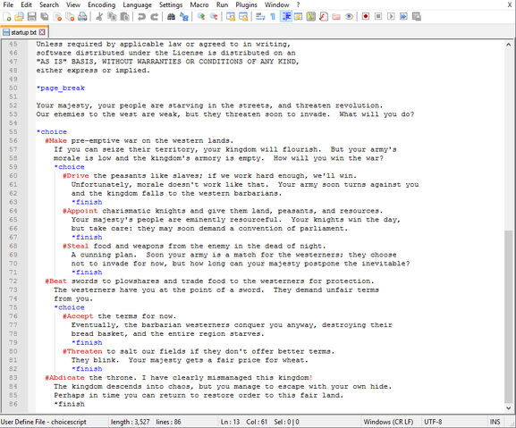This screenshot has height=428, width=516.
Task: Redo the last undone action
Action: point(154,16)
